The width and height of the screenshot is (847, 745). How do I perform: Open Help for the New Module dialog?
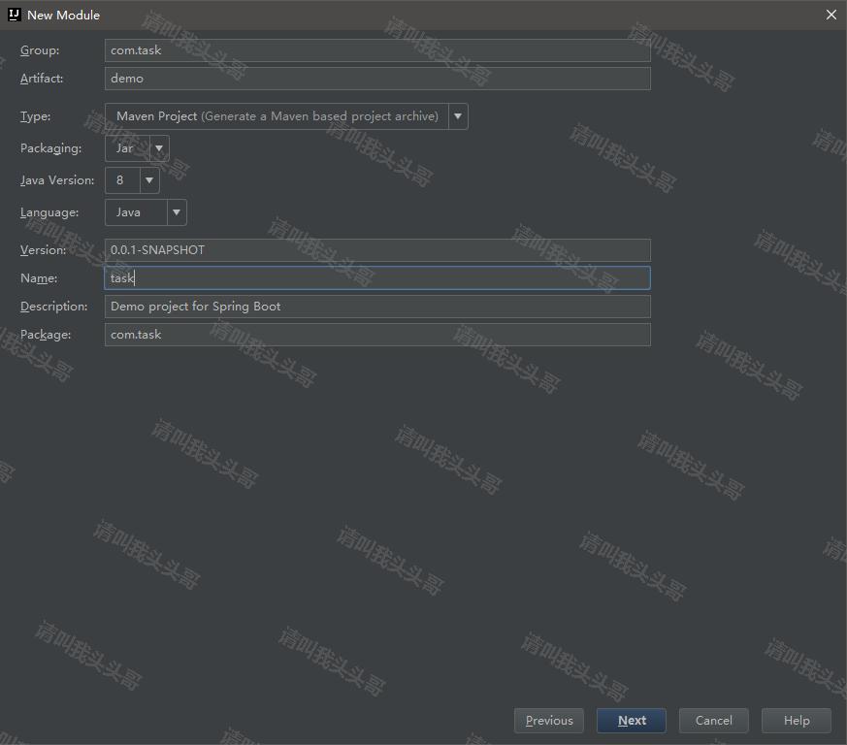tap(797, 720)
